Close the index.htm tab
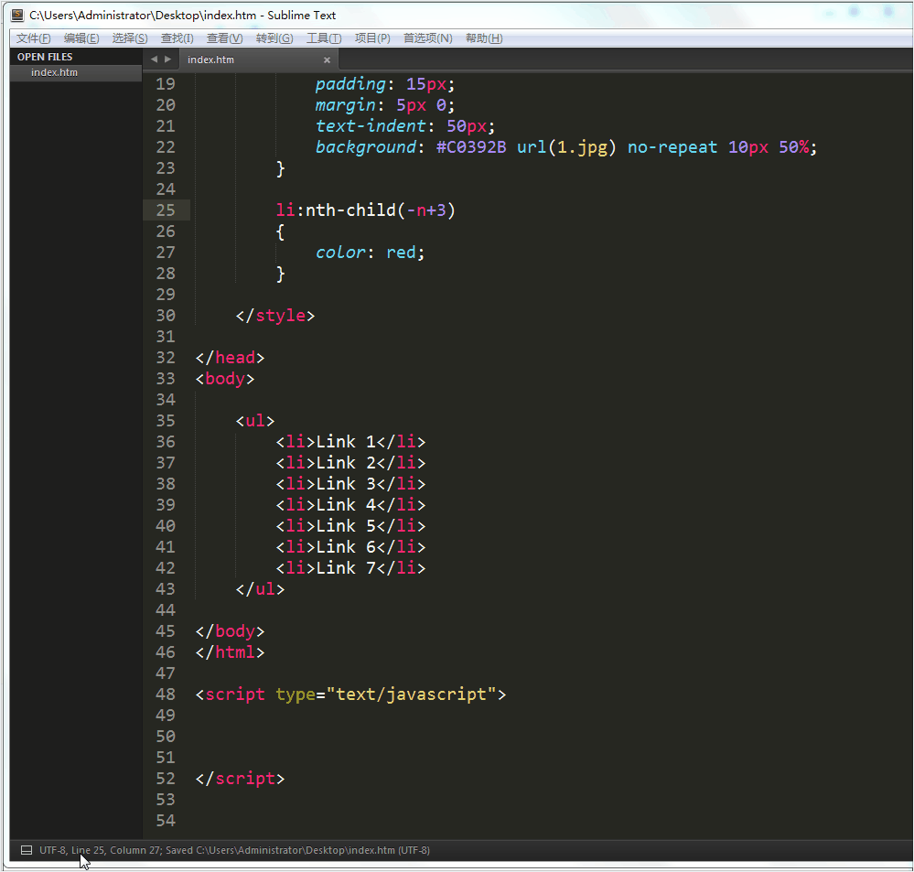The image size is (914, 872). pos(327,59)
